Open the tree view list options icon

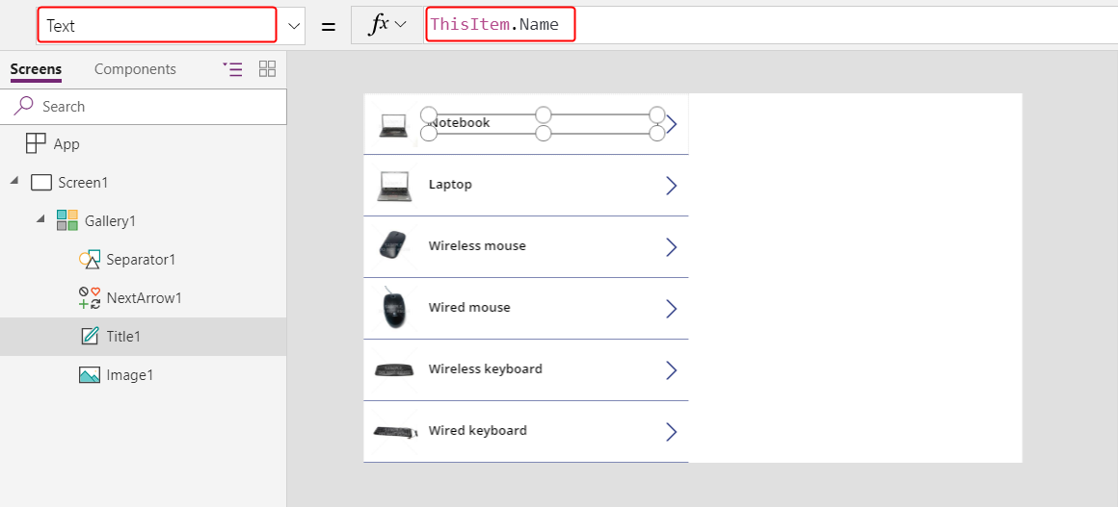[x=233, y=69]
